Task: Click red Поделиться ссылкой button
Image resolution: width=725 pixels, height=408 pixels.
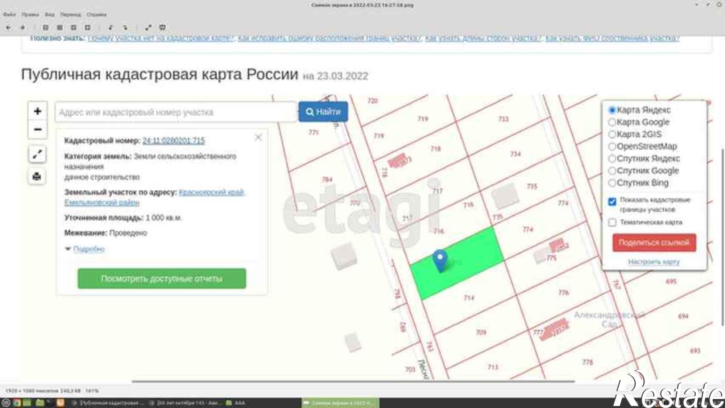Action: [x=654, y=243]
